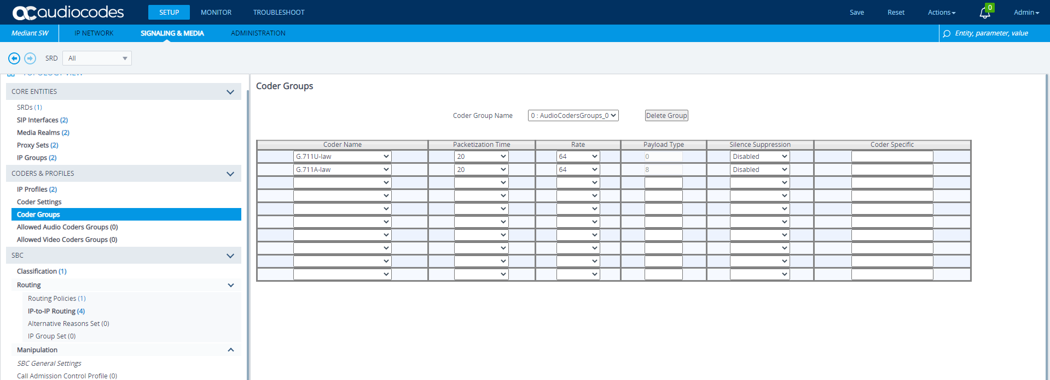Open the notifications bell icon

(985, 13)
